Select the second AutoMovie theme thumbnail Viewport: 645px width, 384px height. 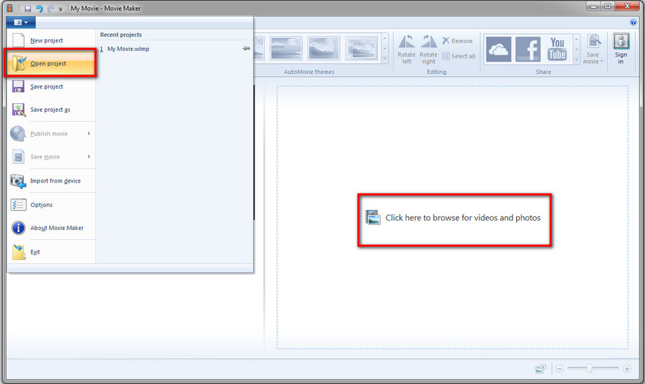tap(286, 48)
